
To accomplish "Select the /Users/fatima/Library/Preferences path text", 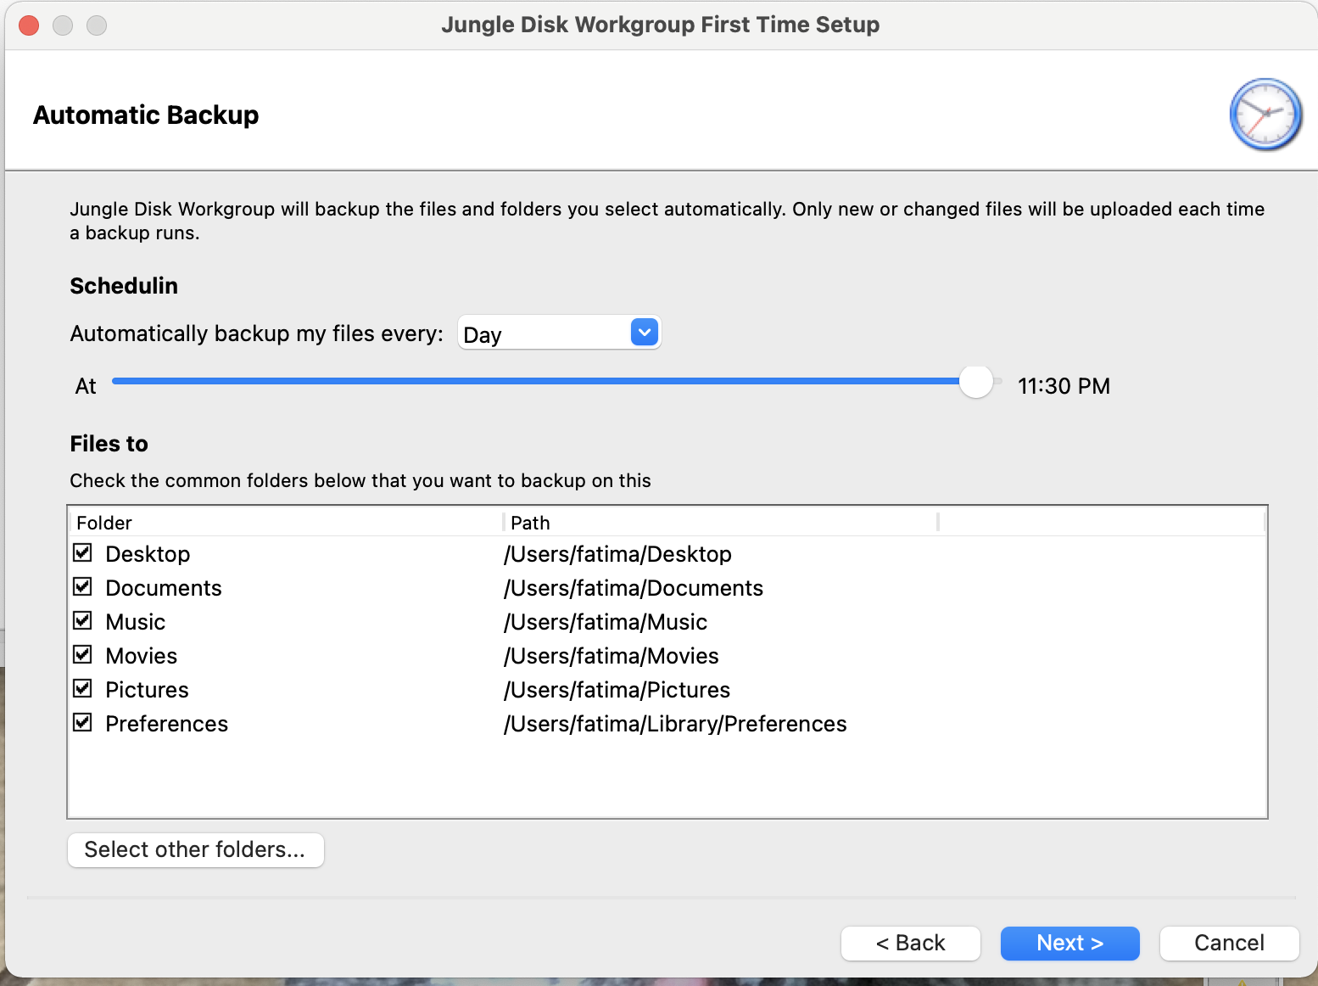I will 675,724.
